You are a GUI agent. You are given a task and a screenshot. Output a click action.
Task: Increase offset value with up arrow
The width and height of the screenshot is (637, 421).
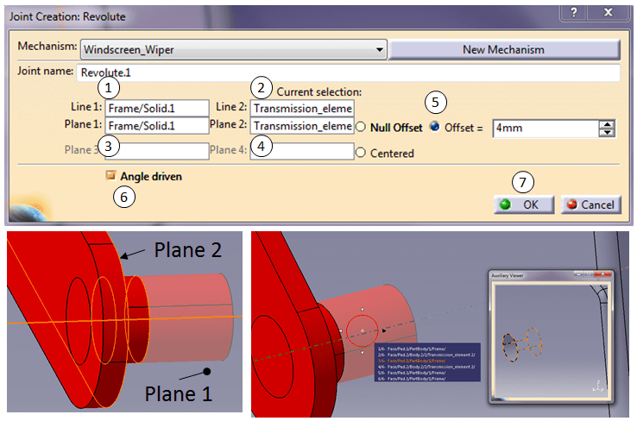(608, 123)
